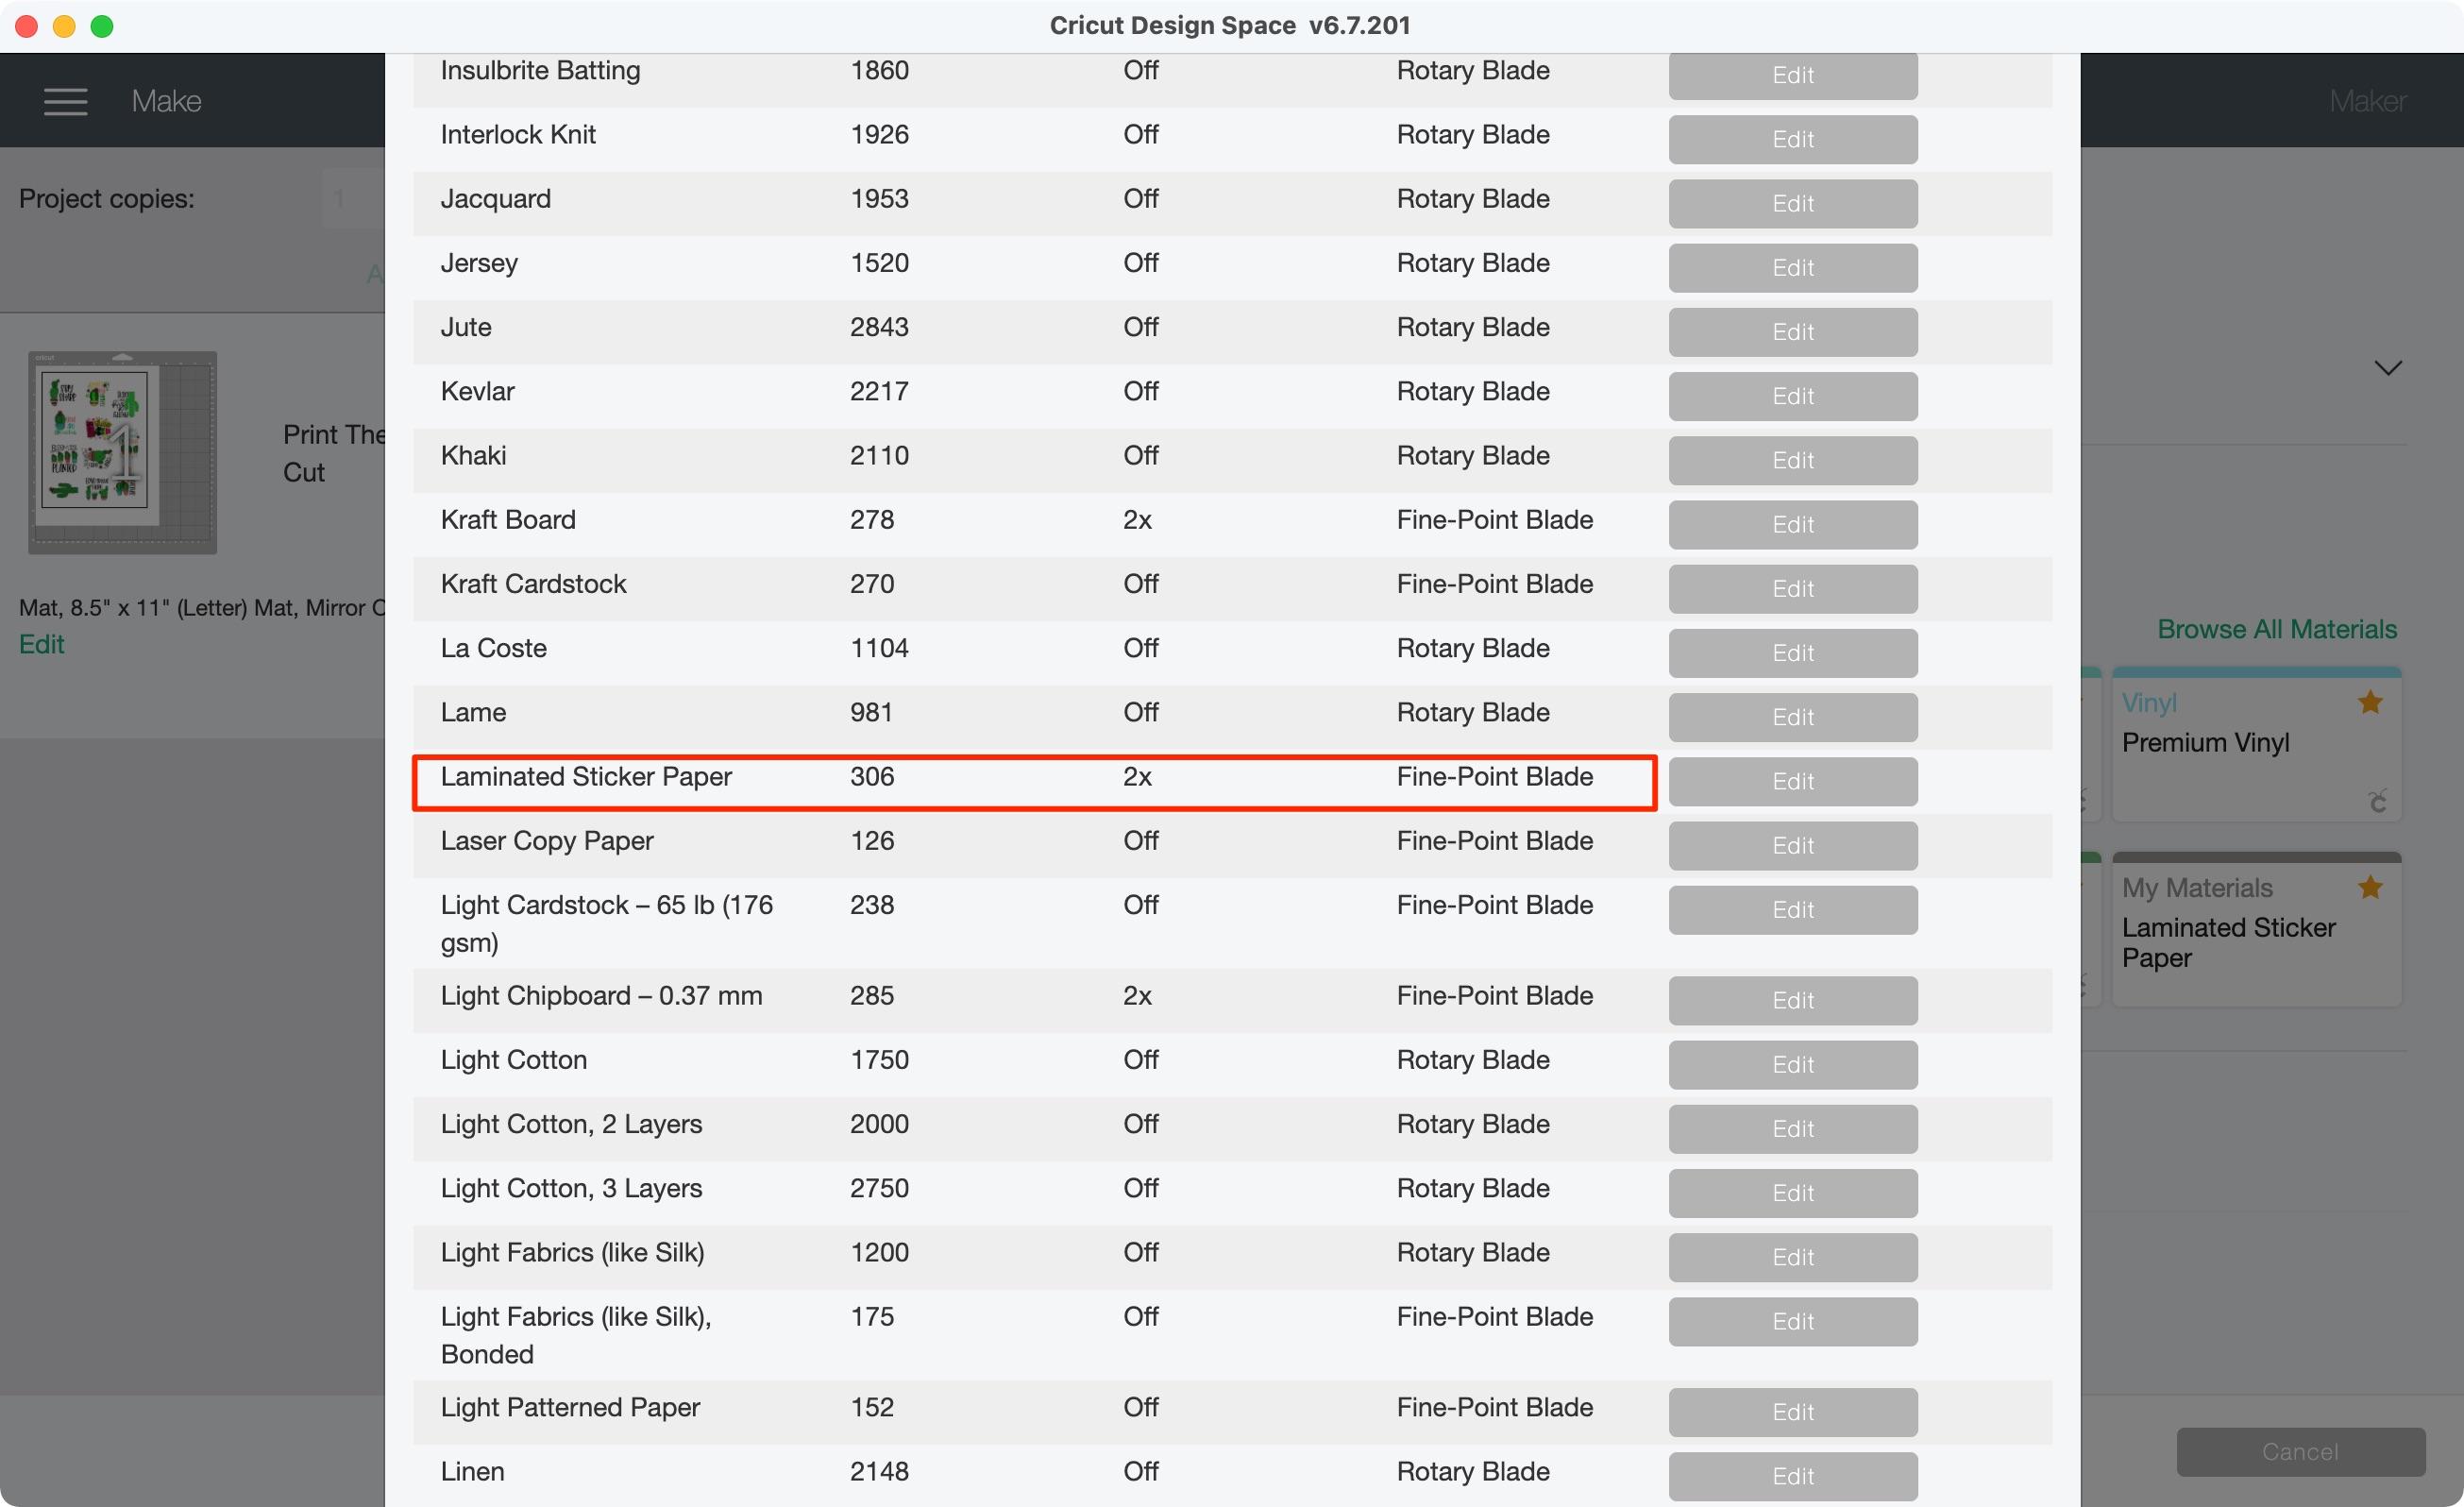Click Edit for Light Cotton, 2 Layers
Image resolution: width=2464 pixels, height=1507 pixels.
(1793, 1128)
